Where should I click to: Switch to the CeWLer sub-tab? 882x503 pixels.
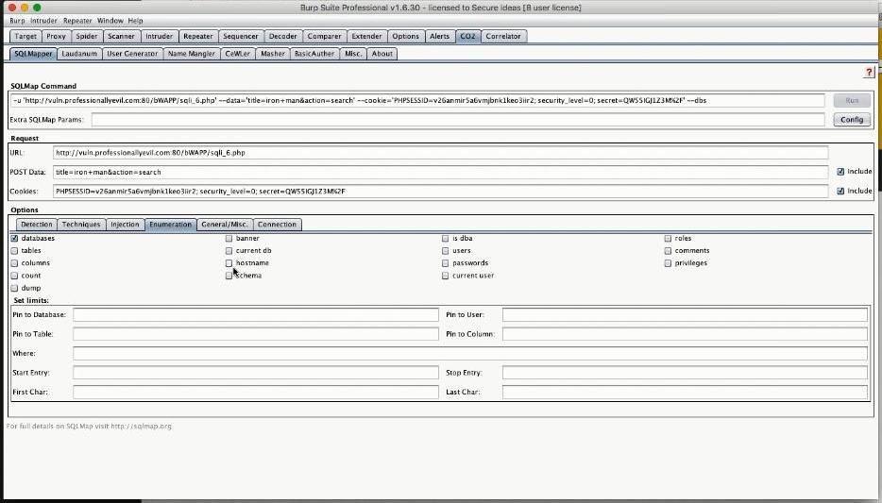click(x=237, y=54)
